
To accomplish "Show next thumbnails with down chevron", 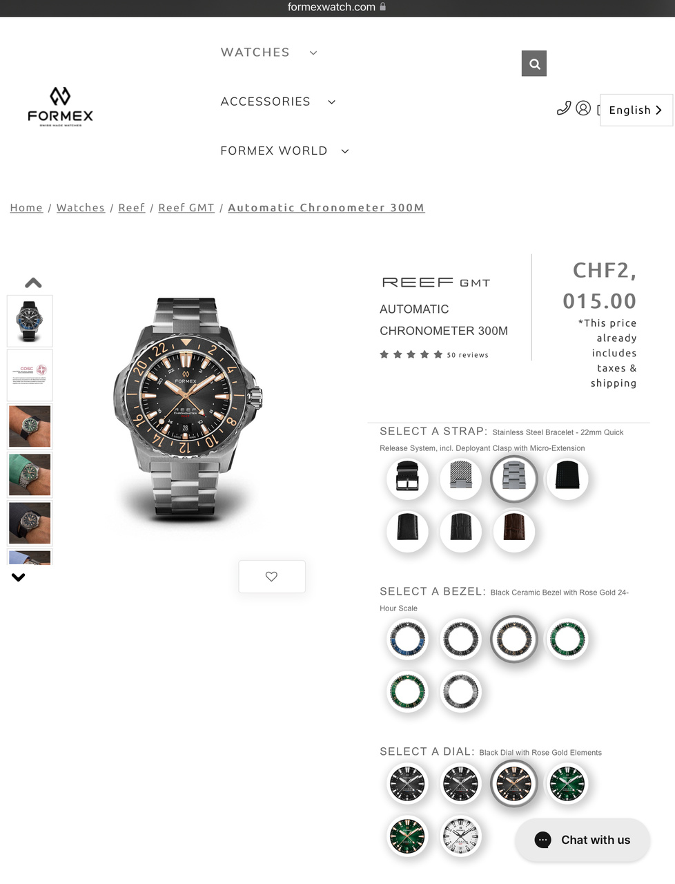I will pyautogui.click(x=19, y=577).
